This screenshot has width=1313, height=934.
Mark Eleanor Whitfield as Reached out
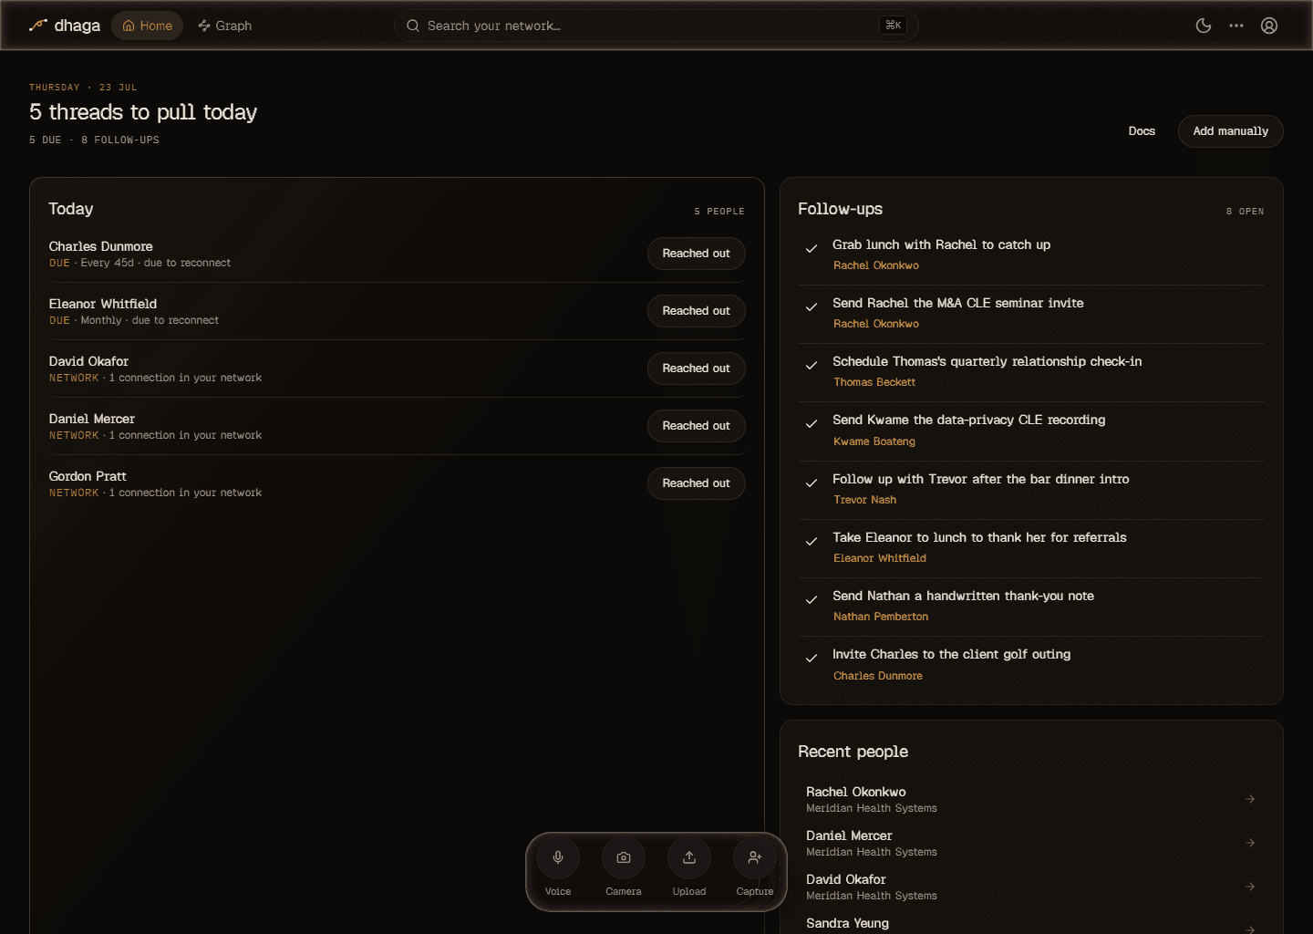point(696,311)
